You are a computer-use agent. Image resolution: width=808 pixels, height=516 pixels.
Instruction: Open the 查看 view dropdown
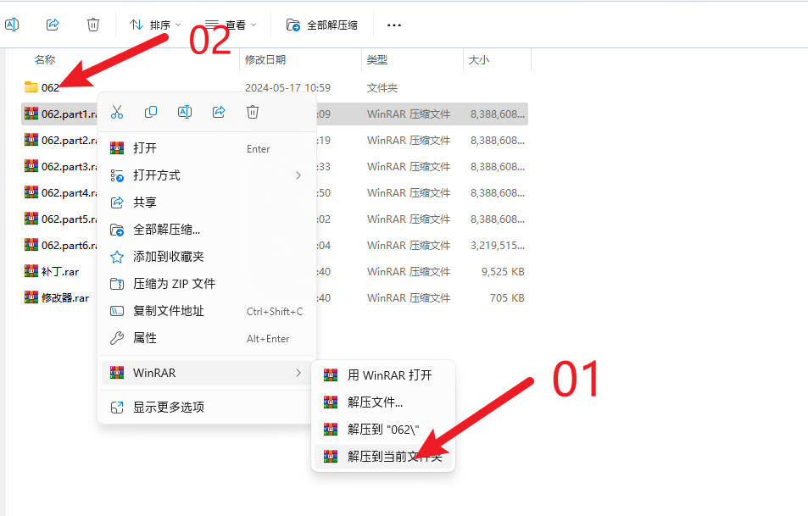point(231,25)
